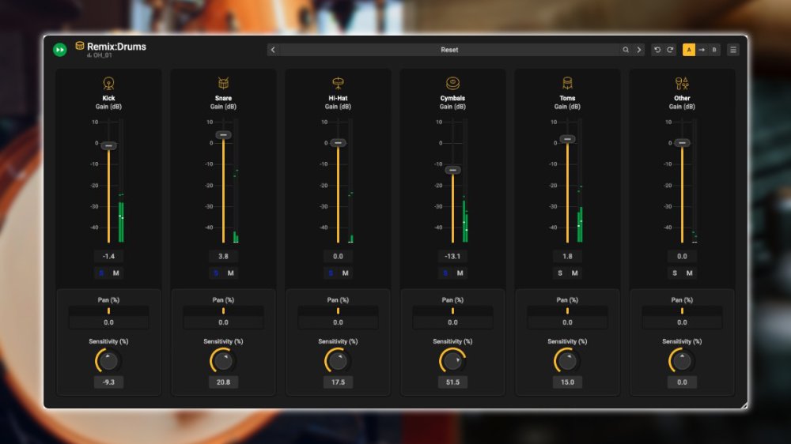Click the Cymbals pan slider
791x444 pixels.
[452, 311]
